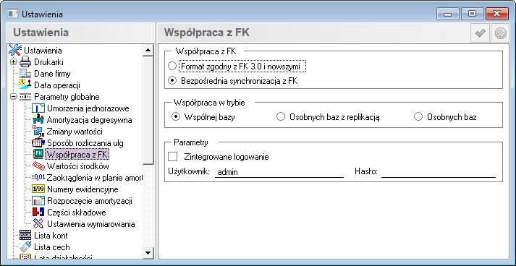
Task: Select Osobnych baz z replikacją mode
Action: (280, 116)
